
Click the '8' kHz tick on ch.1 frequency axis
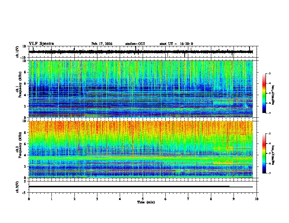coord(26,72)
